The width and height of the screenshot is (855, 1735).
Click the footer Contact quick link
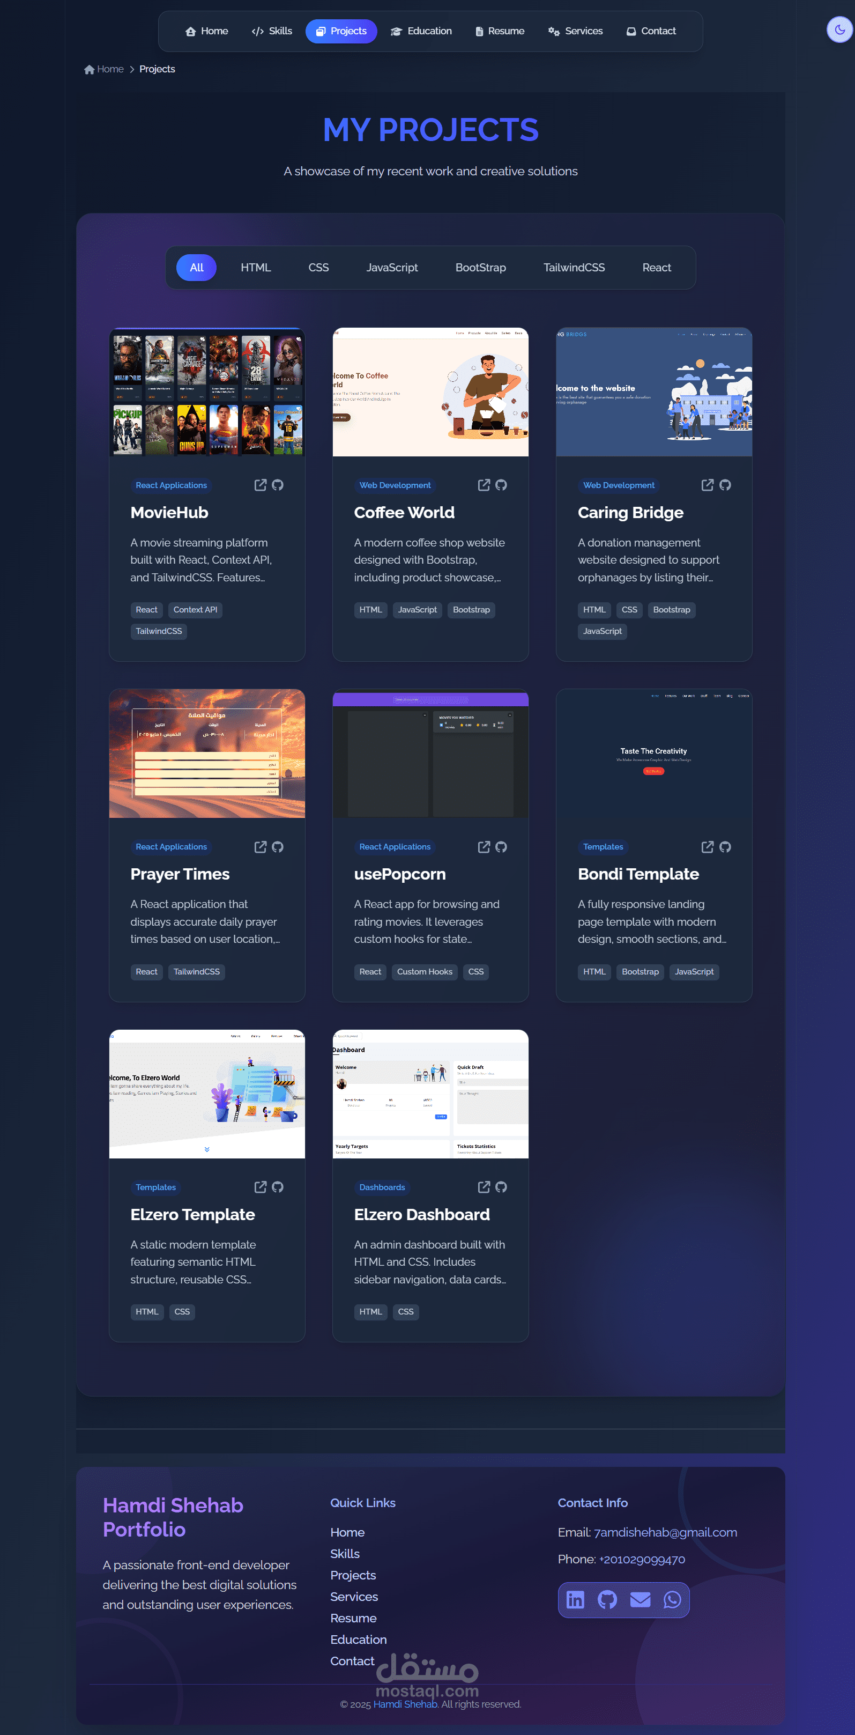[352, 1662]
